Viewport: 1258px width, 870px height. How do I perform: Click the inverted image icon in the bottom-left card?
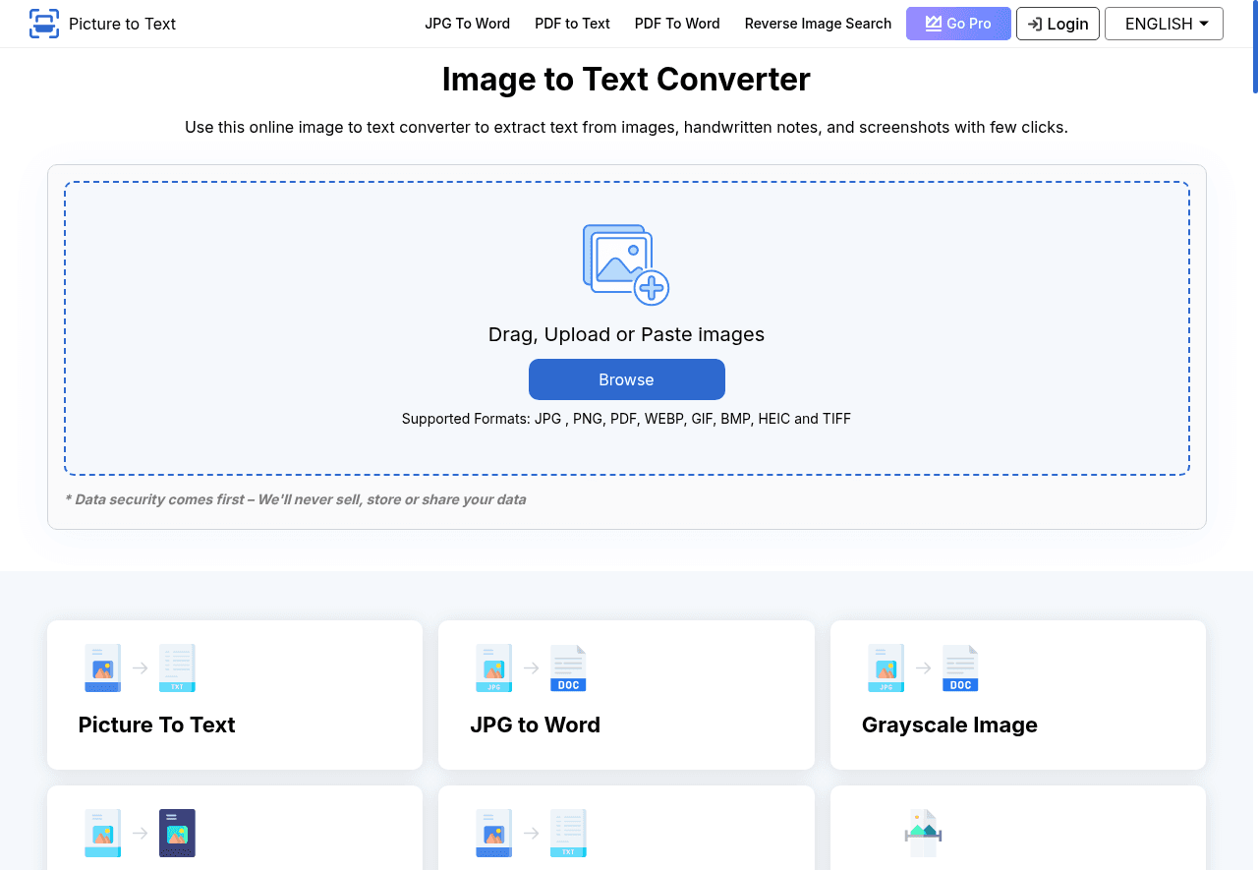pyautogui.click(x=177, y=833)
